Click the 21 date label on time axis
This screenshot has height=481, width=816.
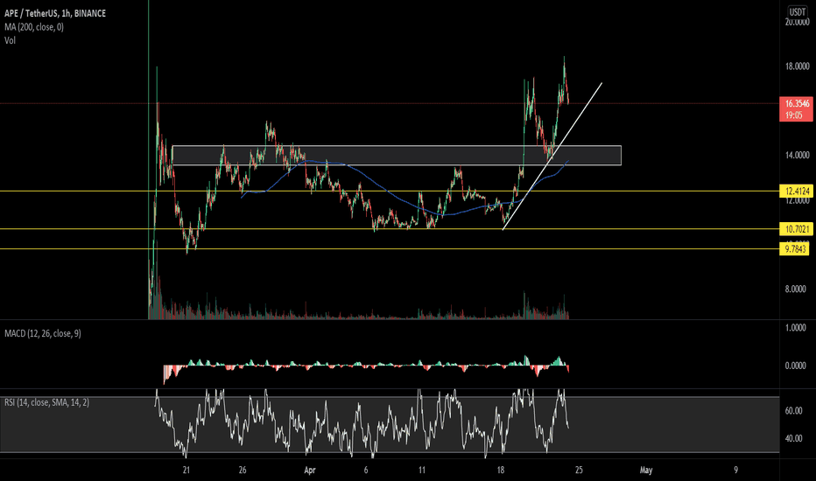[186, 471]
